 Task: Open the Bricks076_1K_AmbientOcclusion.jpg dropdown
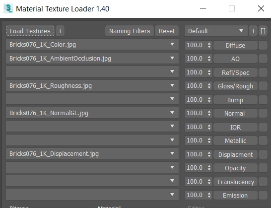tap(92, 58)
